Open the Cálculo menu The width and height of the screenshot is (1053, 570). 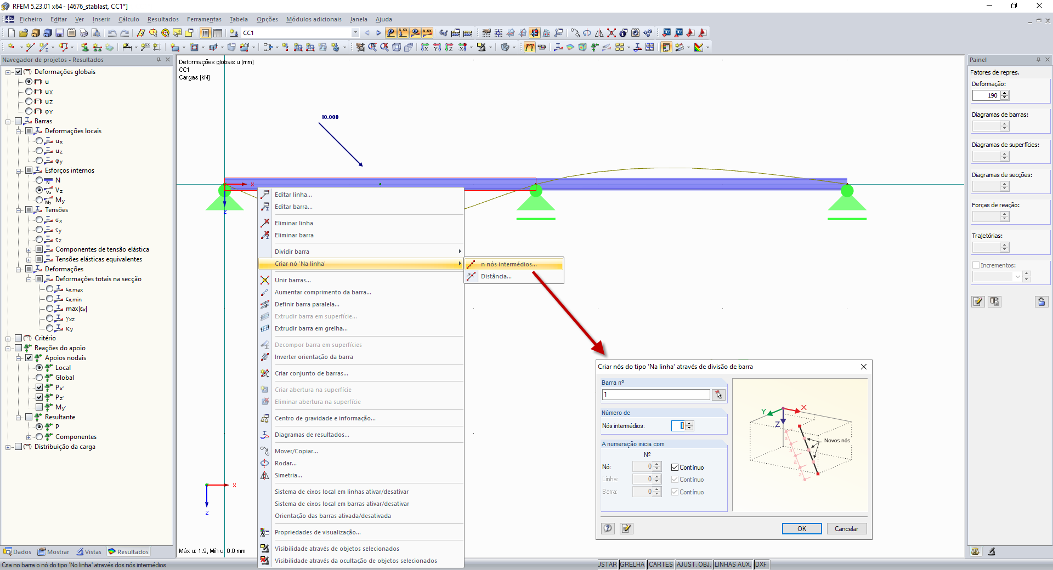[x=129, y=19]
